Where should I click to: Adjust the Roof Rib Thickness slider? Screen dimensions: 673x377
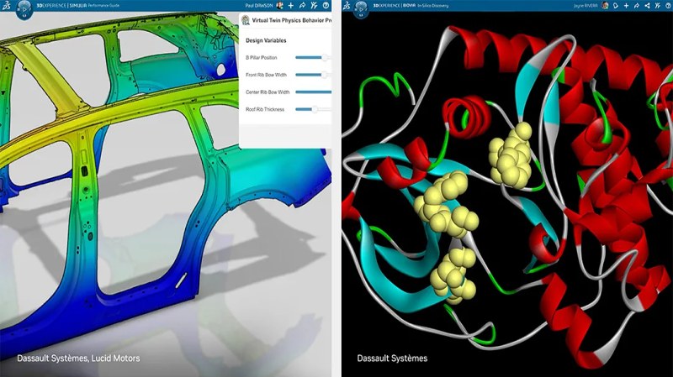point(313,109)
